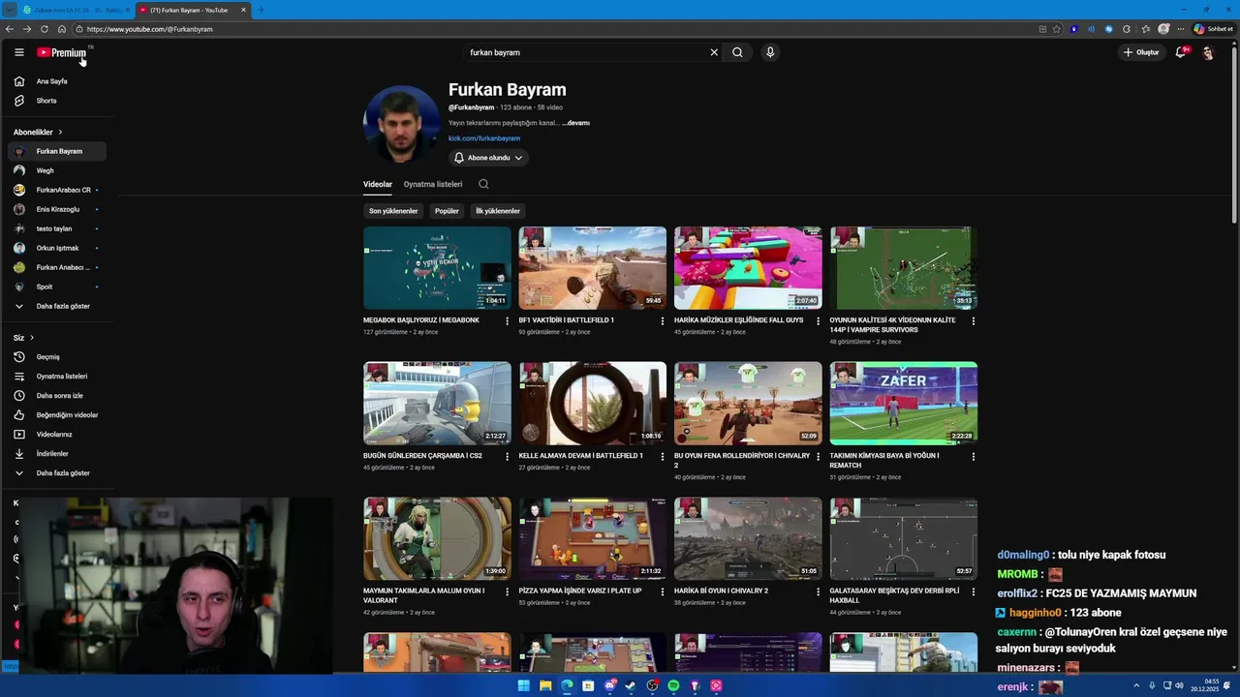Image resolution: width=1240 pixels, height=697 pixels.
Task: Open Windows Start menu
Action: coord(524,685)
